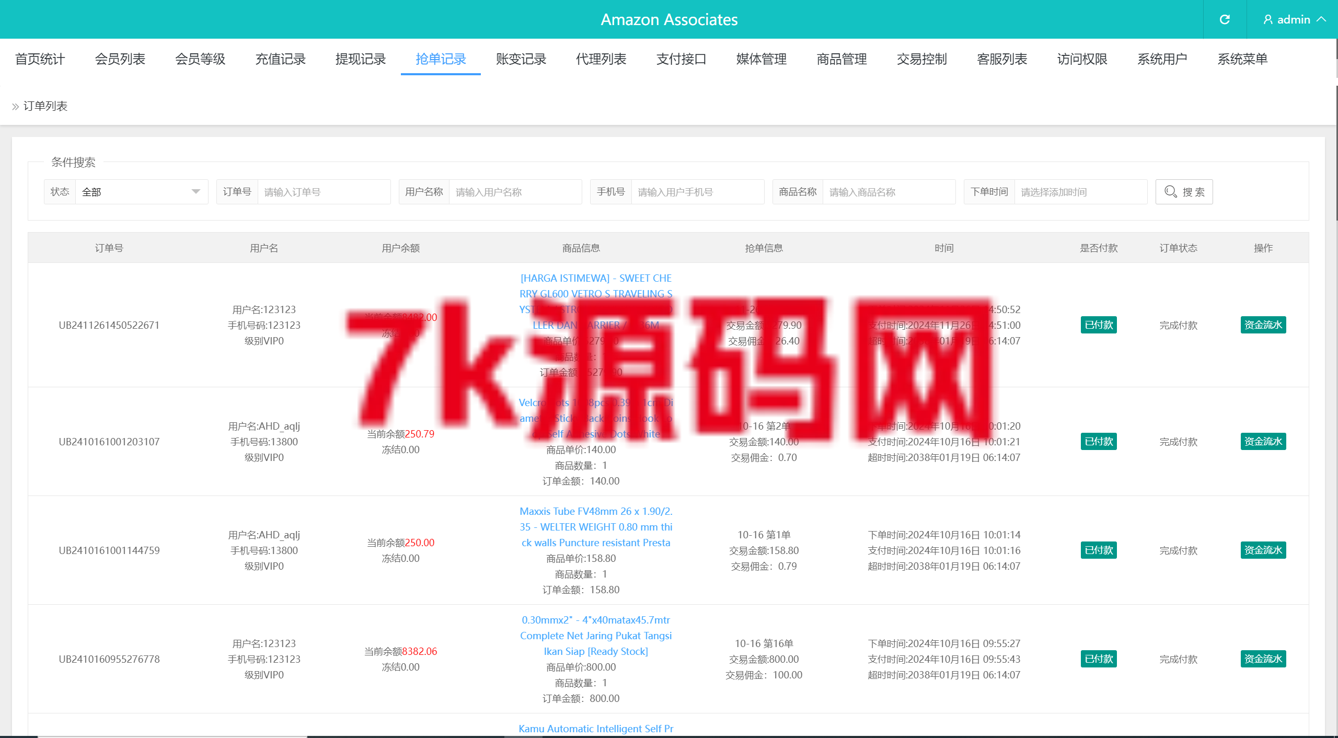Screen dimensions: 1338x738
Task: Click the 抢单信息 column header
Action: pyautogui.click(x=764, y=248)
